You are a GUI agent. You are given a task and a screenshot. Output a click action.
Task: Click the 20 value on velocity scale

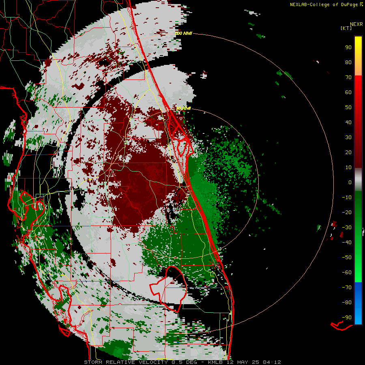(x=348, y=152)
